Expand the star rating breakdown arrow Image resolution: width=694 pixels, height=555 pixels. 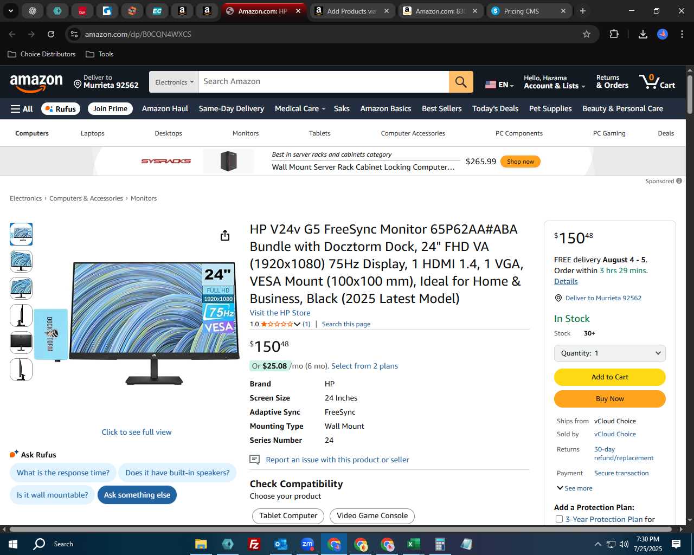(297, 324)
